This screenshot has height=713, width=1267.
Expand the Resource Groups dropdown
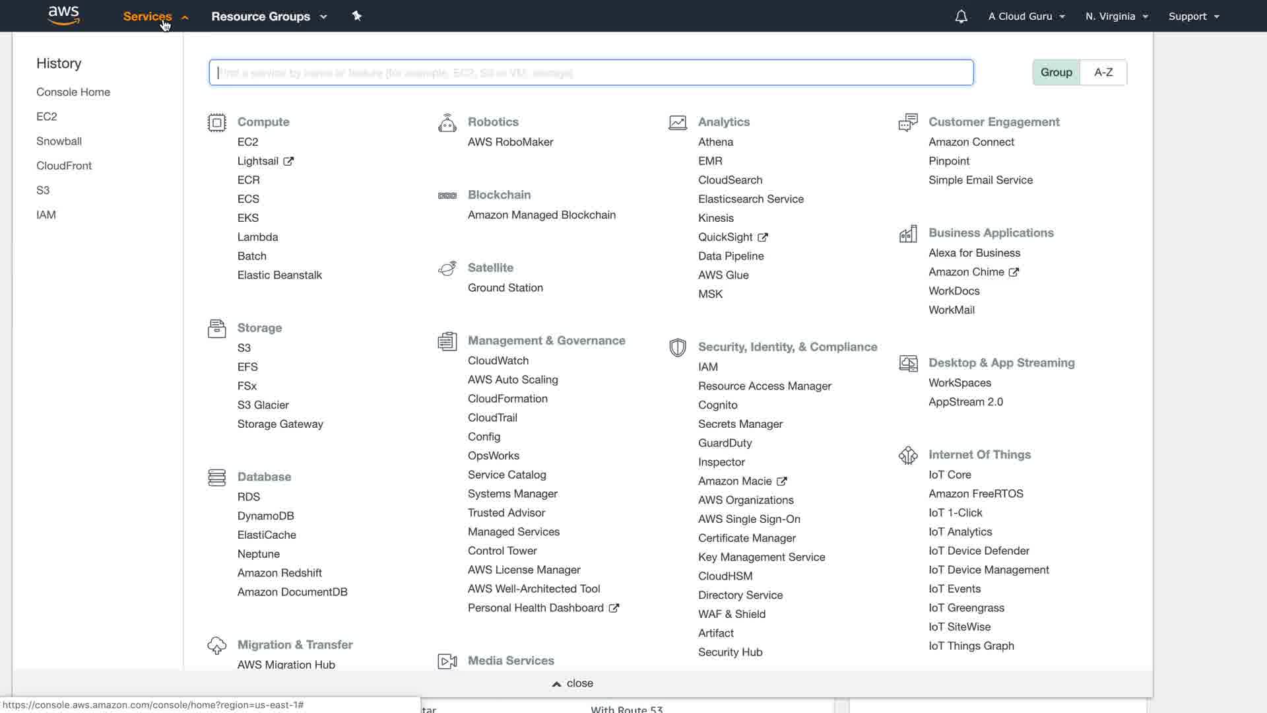[x=269, y=17]
